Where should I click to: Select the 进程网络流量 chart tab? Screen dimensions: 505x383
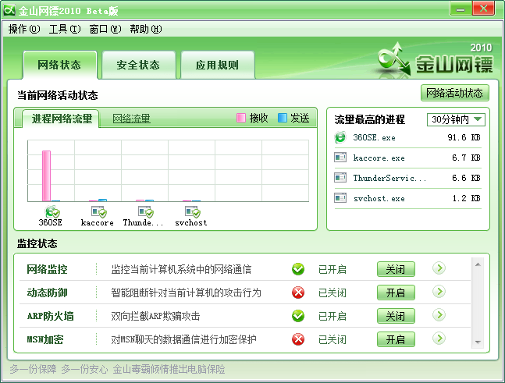pos(61,119)
